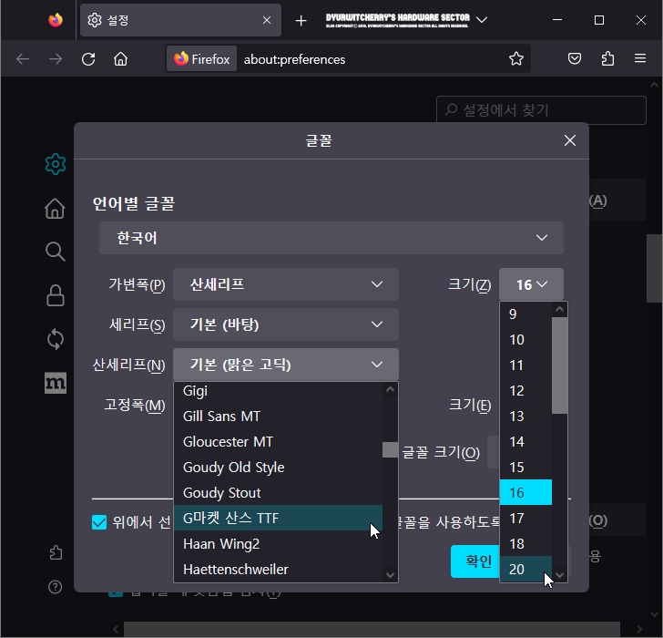This screenshot has height=638, width=663.
Task: Click size list scroll down arrow
Action: [x=560, y=574]
